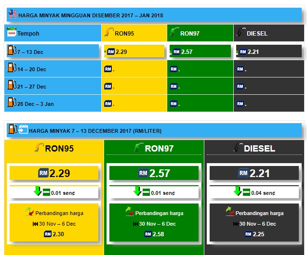307x255 pixels.
Task: Click the calendar icon beside Tempoh
Action: (x=12, y=33)
